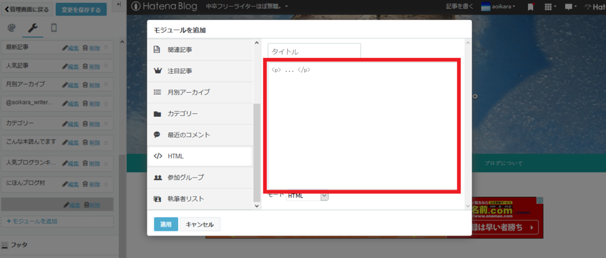Click 変更を保存する button
Image resolution: width=606 pixels, height=258 pixels.
(81, 9)
